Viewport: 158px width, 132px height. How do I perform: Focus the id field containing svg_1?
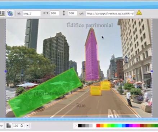click(32, 13)
